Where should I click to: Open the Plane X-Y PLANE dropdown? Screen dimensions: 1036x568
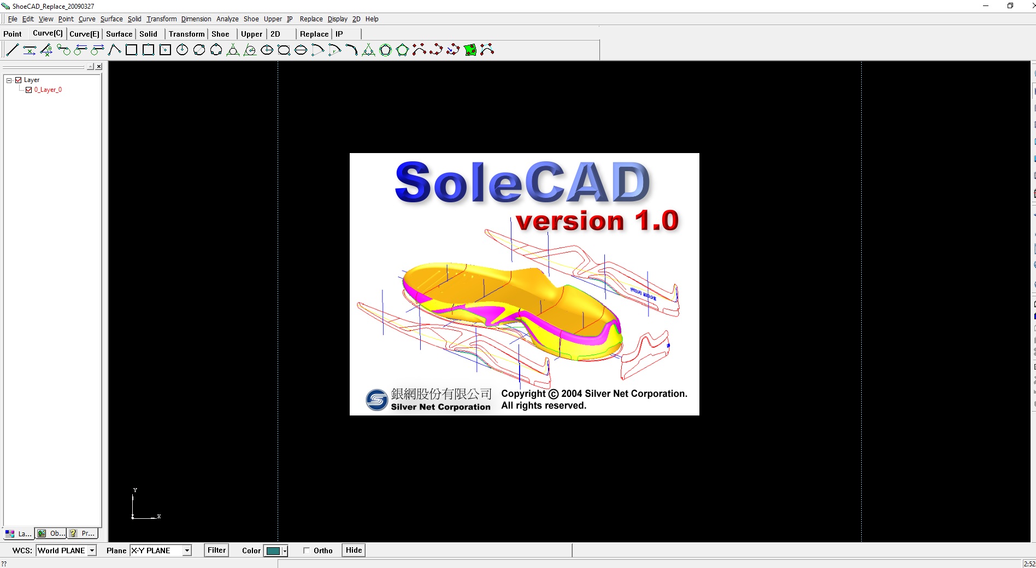(x=187, y=551)
